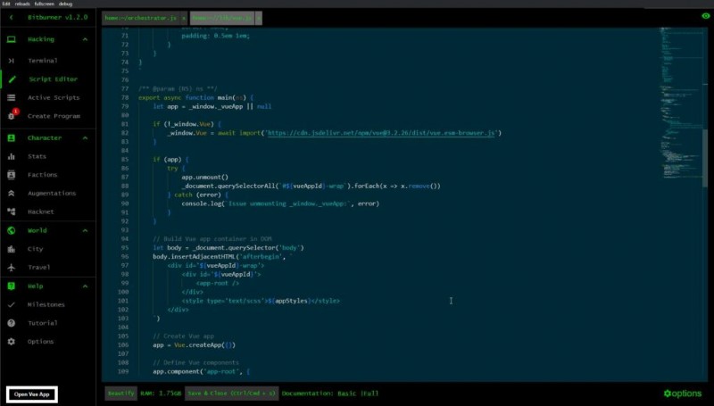714x406 pixels.
Task: Open the reloads menu
Action: 22,4
